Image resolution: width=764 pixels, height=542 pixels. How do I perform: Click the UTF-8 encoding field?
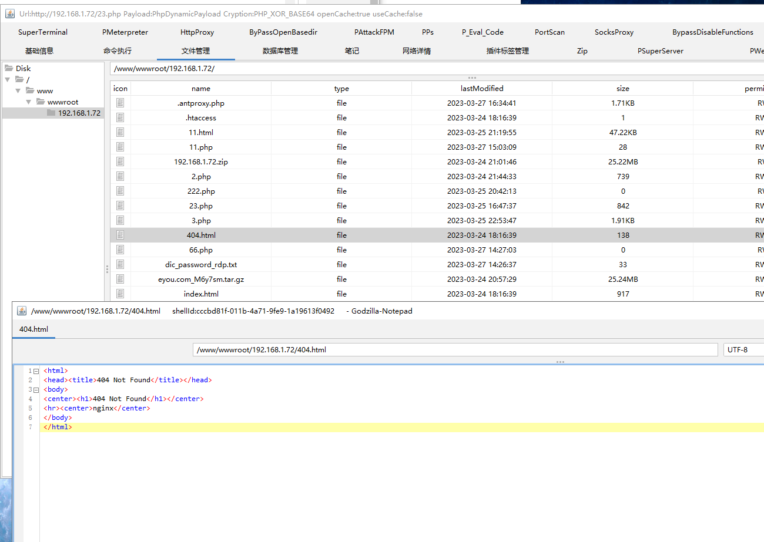tap(743, 349)
